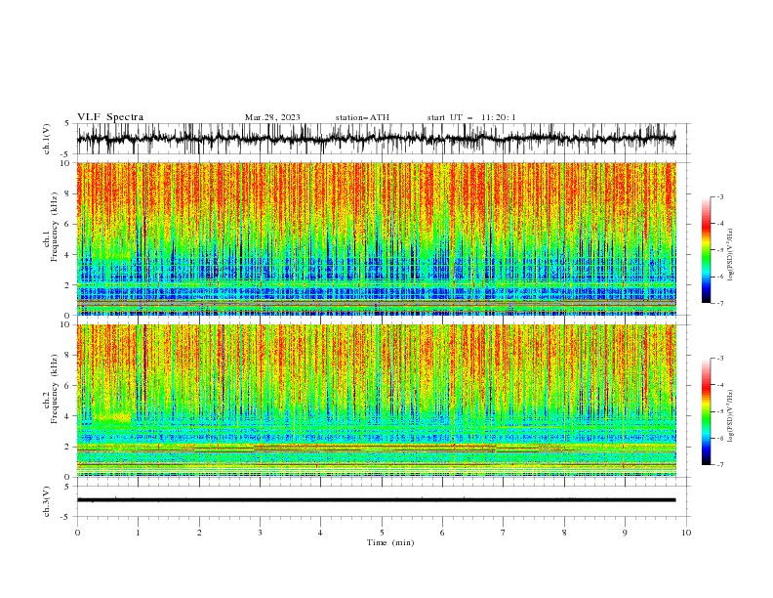This screenshot has width=773, height=598.
Task: Click the "ch.1(V)" waveform axis label
Action: point(47,139)
